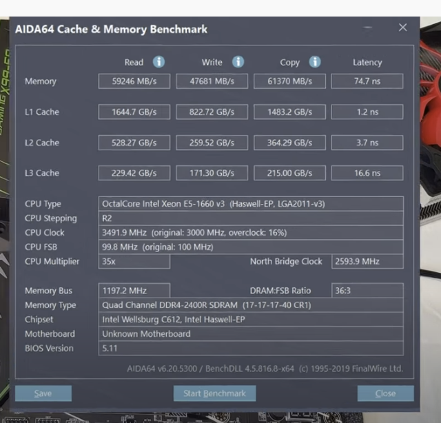Click North Bridge Clock value 2593.9 MHz
Screen dimensions: 441x423
(x=367, y=262)
